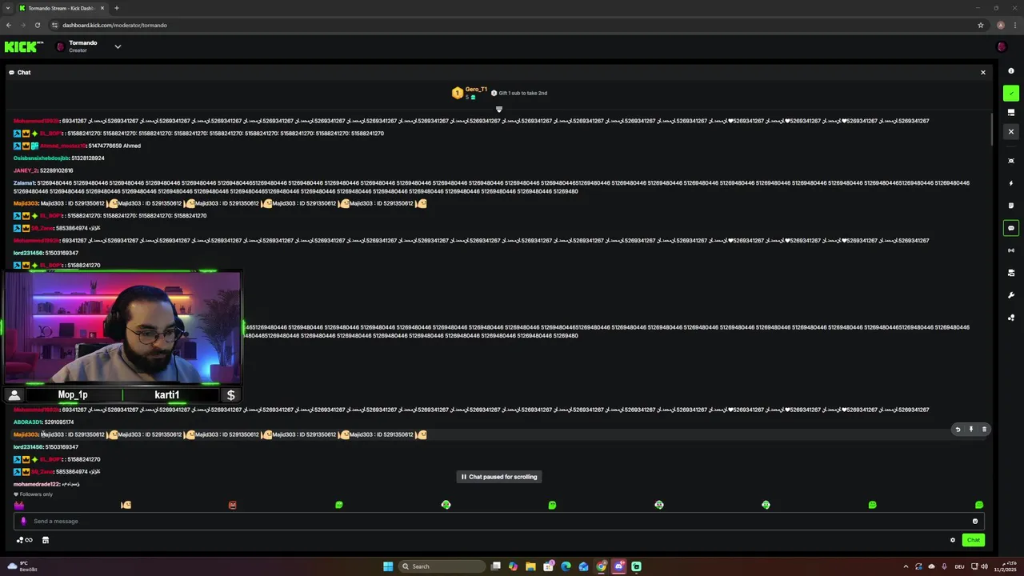Click username ABORA3D1 in chat
This screenshot has height=576, width=1024.
(27, 422)
